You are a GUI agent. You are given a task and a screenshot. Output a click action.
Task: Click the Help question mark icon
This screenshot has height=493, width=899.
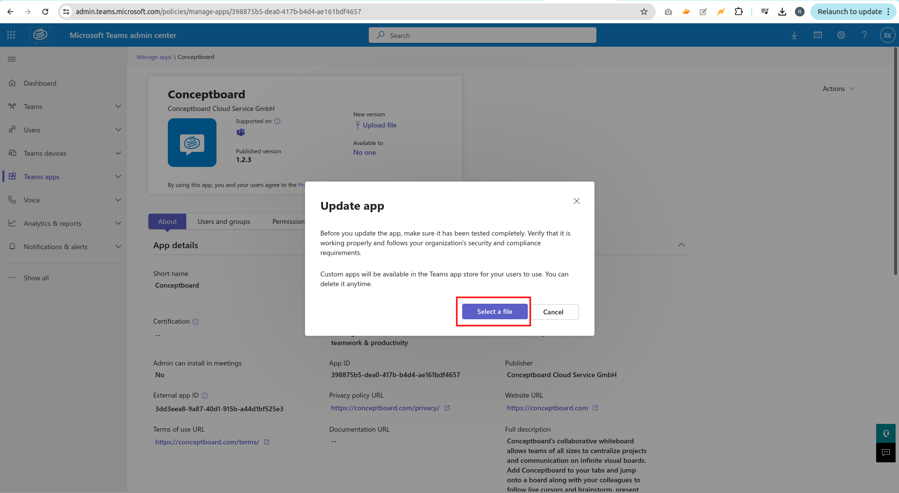coord(864,35)
